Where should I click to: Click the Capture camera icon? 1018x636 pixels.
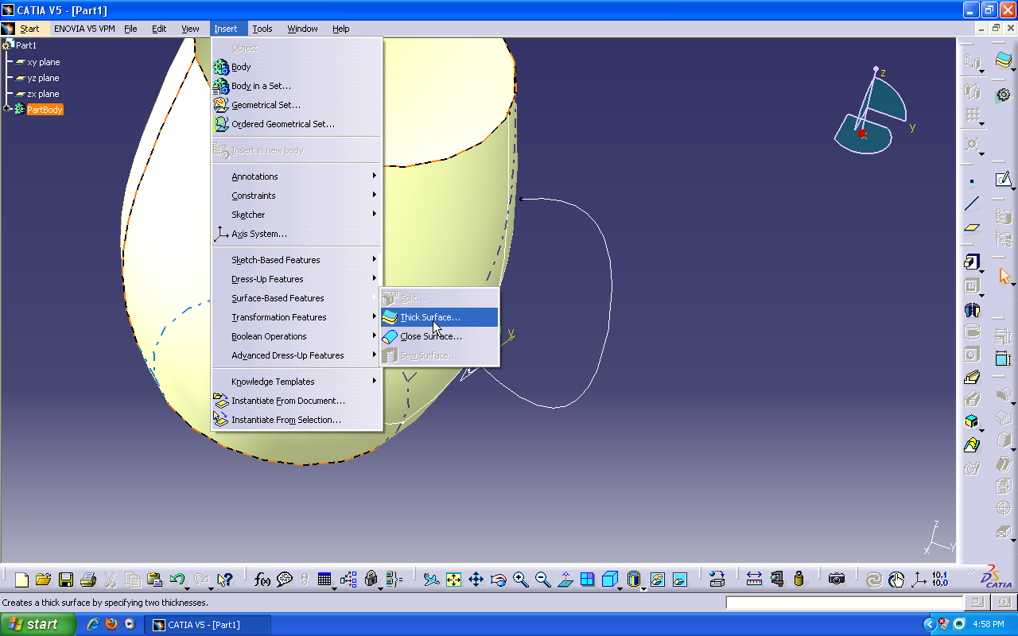pyautogui.click(x=836, y=580)
